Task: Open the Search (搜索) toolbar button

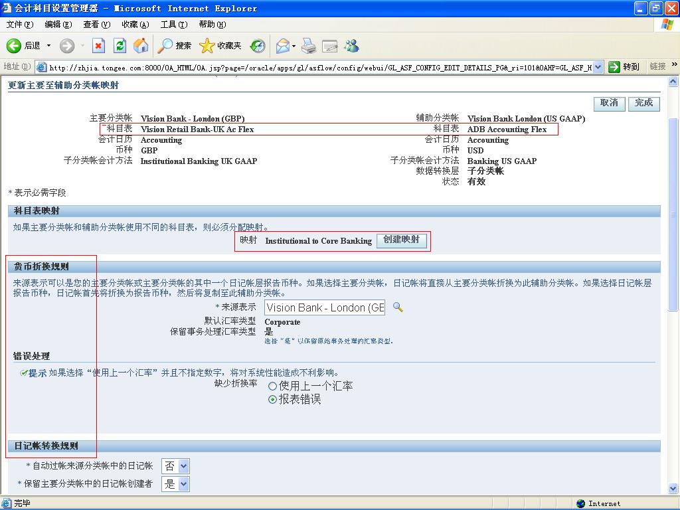Action: click(174, 46)
